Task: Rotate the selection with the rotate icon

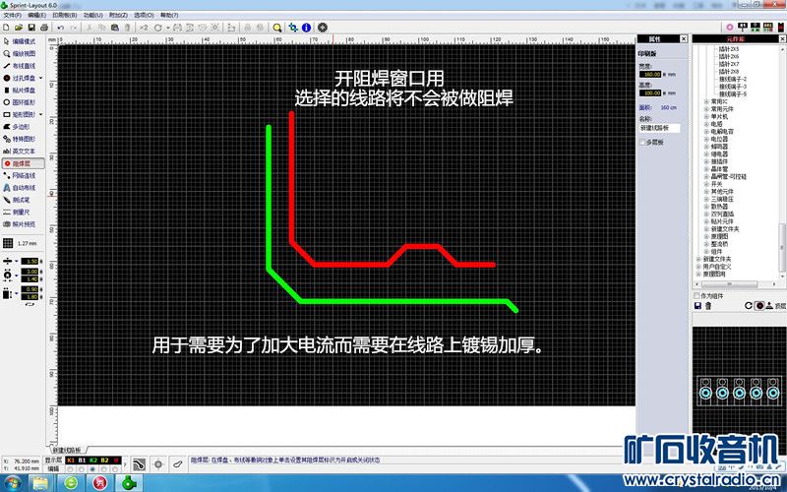Action: pyautogui.click(x=157, y=28)
